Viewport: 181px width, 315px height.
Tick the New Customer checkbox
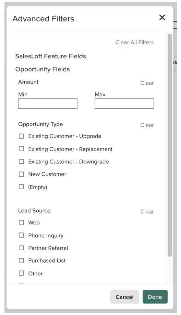pos(21,174)
